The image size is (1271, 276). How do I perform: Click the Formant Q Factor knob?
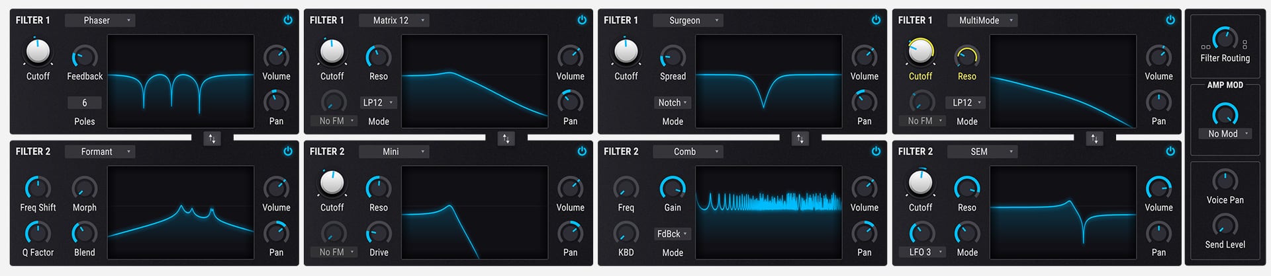click(x=38, y=232)
